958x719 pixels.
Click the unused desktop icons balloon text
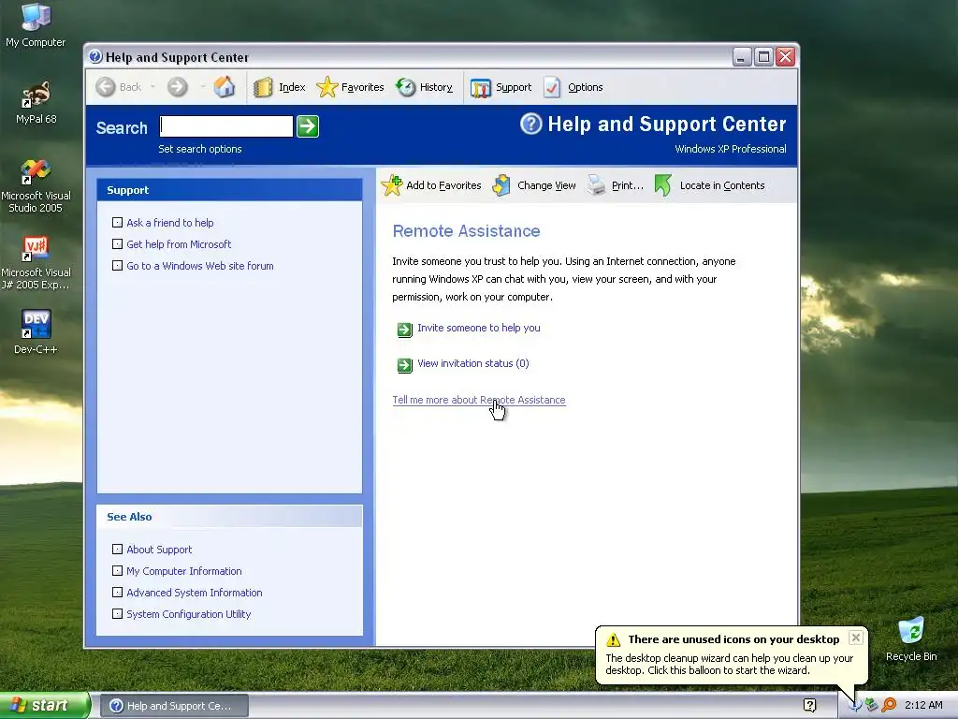729,665
